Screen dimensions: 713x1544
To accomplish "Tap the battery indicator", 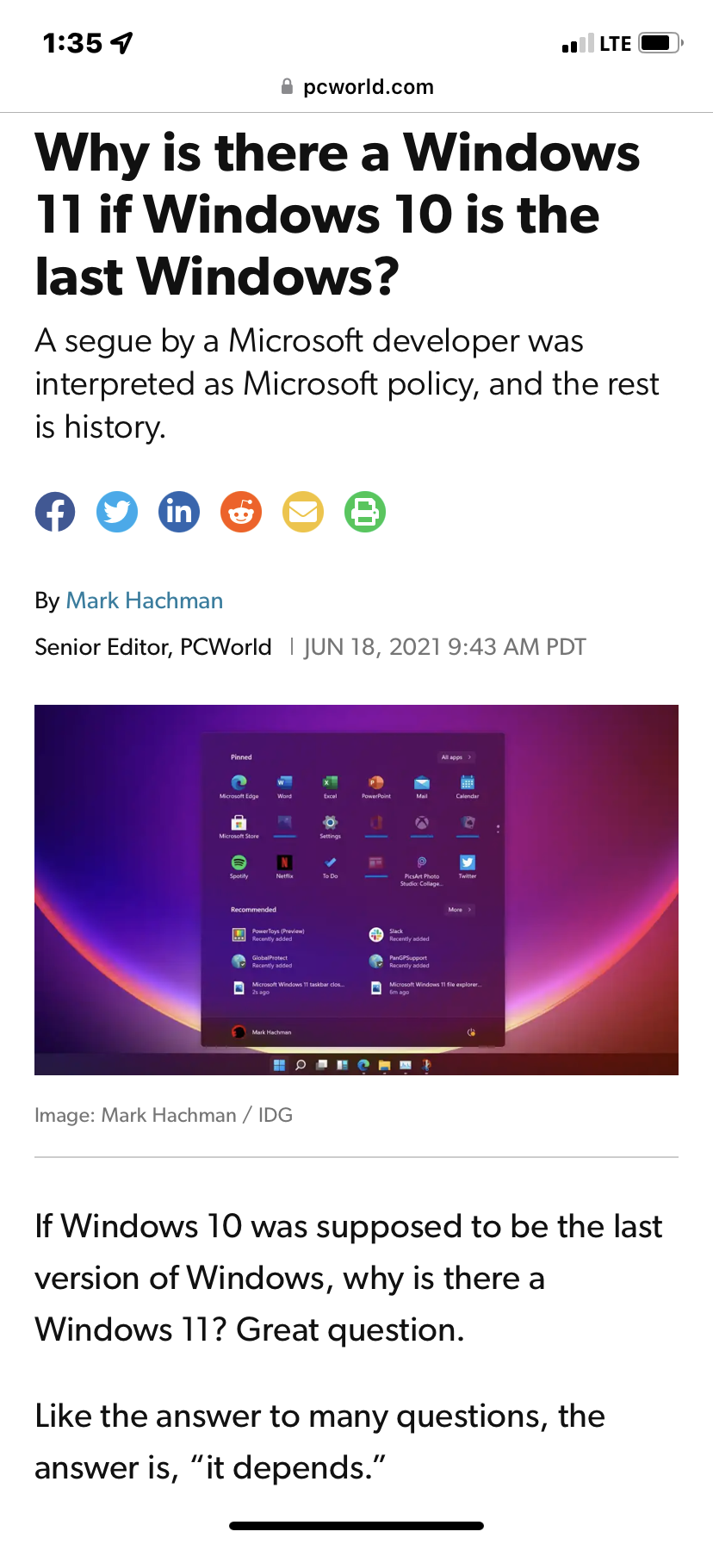I will [661, 43].
